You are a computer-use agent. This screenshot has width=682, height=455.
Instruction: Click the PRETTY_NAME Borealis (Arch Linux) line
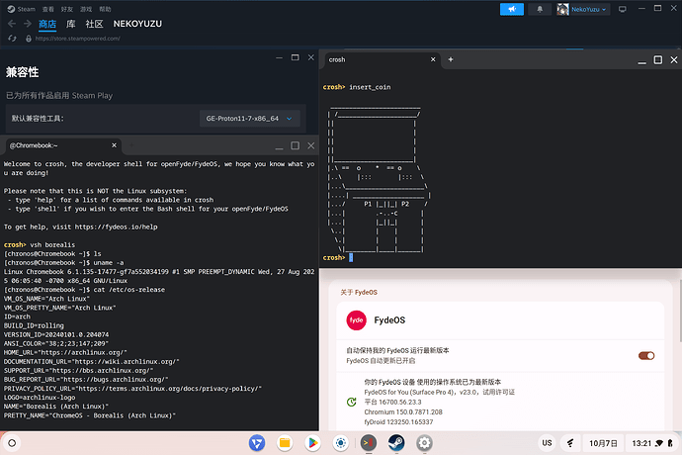(90, 415)
